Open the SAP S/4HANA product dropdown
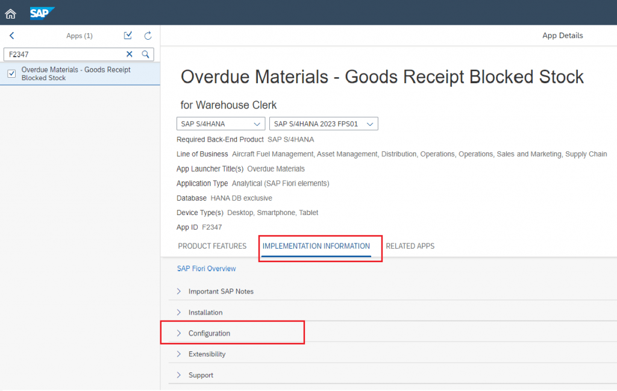Screen dimensions: 617x391 [x=221, y=124]
